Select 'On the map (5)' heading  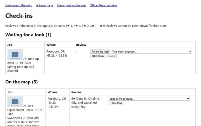click(x=21, y=82)
